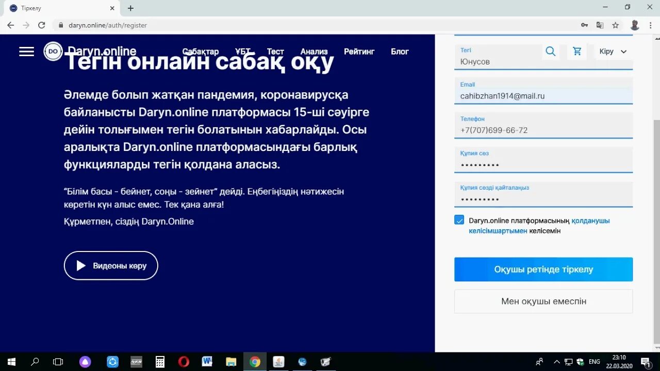The height and width of the screenshot is (371, 660).
Task: Go back with browser back arrow
Action: (10, 25)
